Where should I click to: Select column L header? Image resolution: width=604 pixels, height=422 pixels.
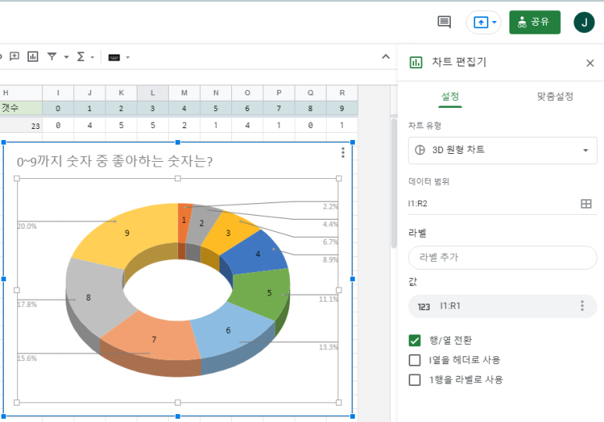[x=152, y=93]
